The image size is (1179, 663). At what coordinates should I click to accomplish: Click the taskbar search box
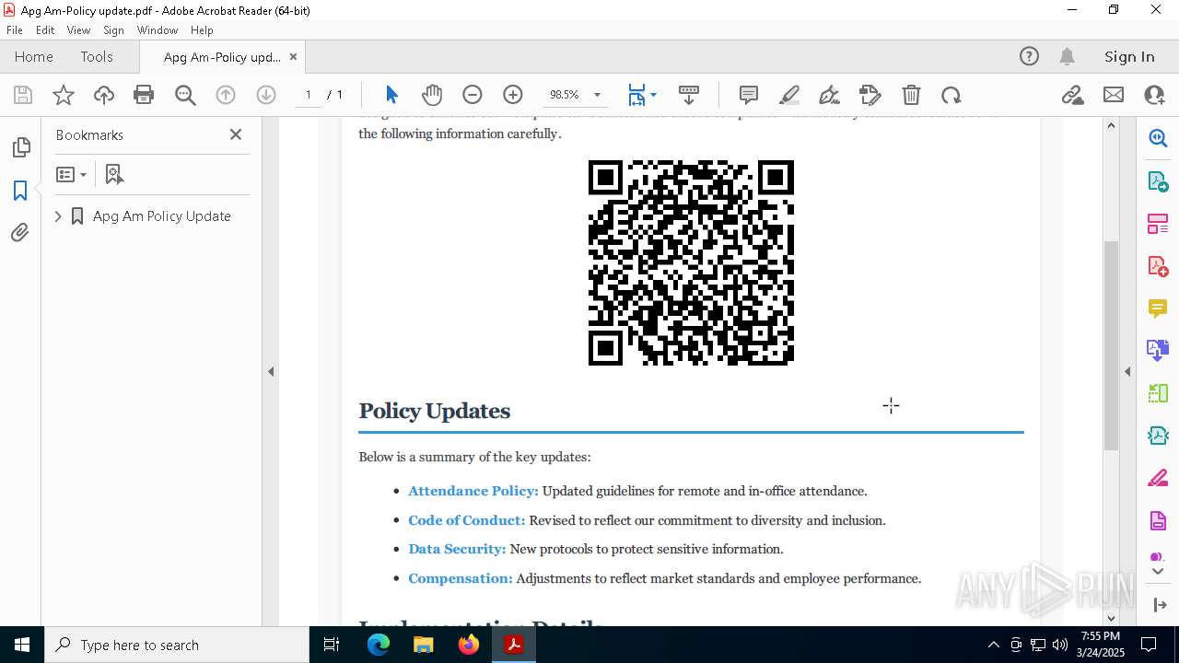click(177, 645)
